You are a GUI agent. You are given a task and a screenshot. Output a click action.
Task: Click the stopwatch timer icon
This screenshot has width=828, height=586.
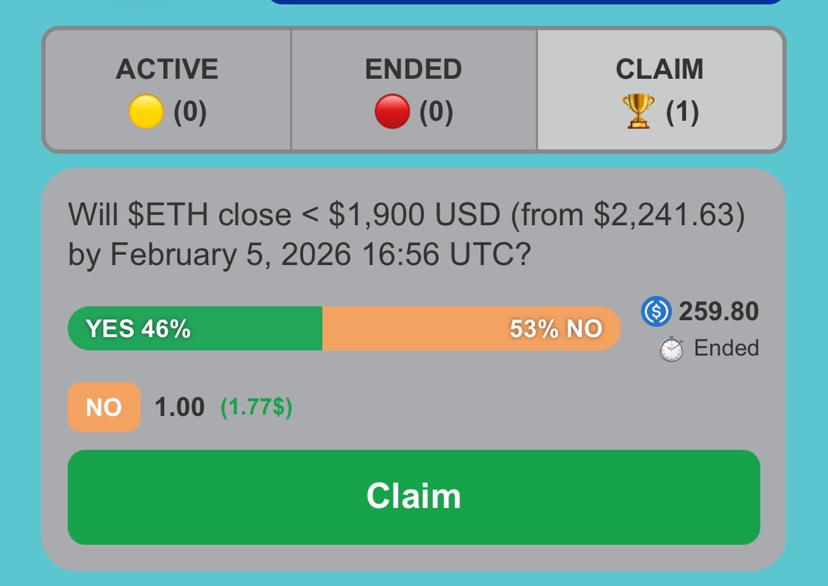(671, 349)
